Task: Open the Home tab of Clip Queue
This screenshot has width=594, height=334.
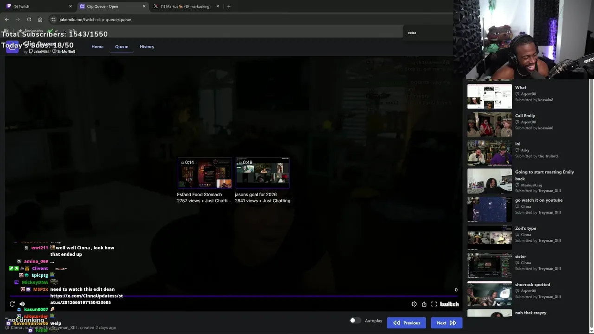Action: pos(97,47)
